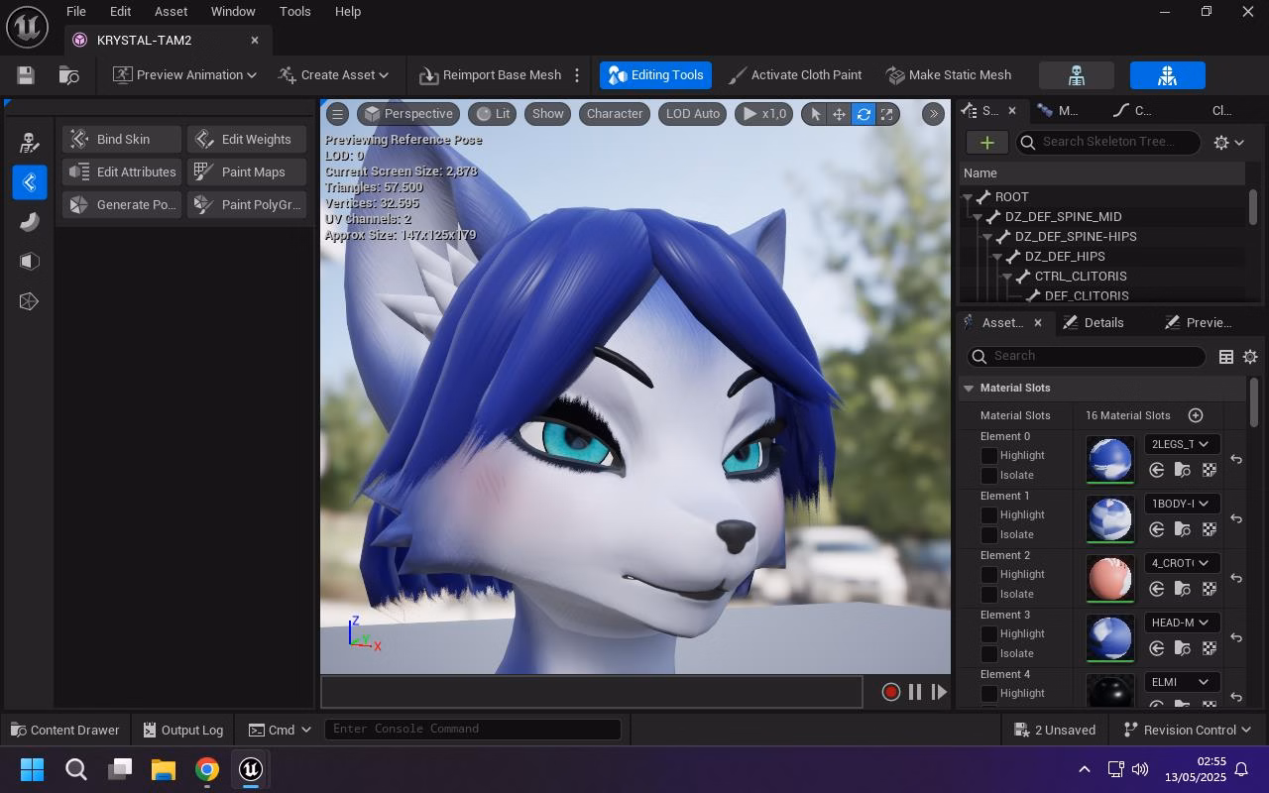Open the Tools menu
Image resolution: width=1269 pixels, height=793 pixels.
point(294,12)
